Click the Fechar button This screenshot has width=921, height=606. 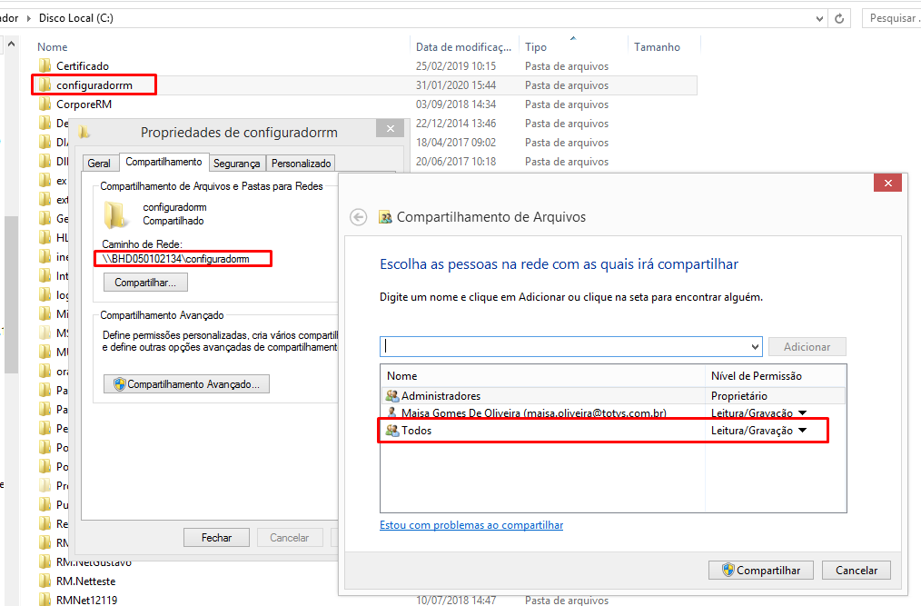tap(216, 537)
